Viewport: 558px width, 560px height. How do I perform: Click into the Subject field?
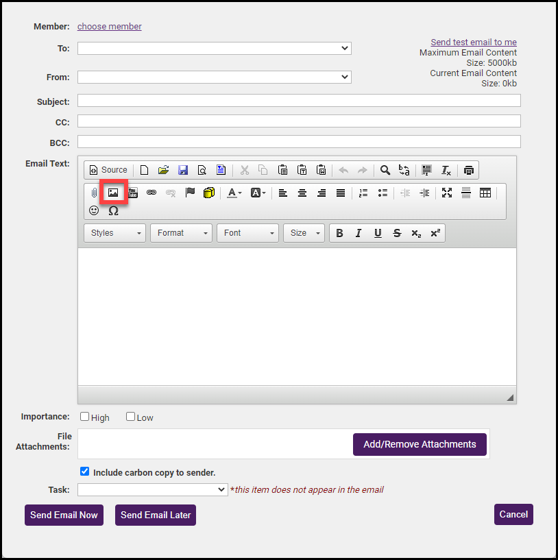298,101
